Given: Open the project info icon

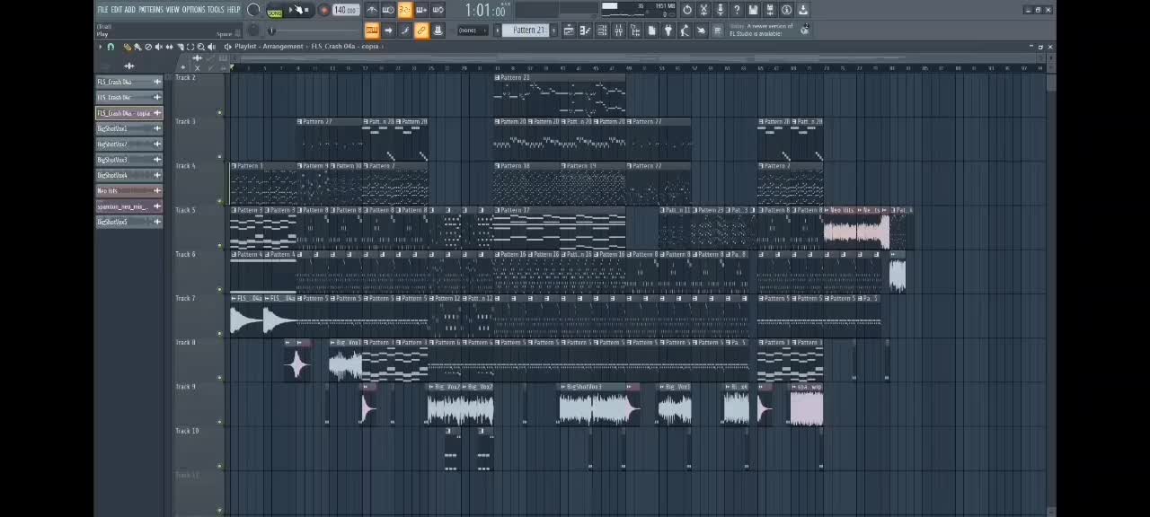Looking at the screenshot, I should 786,10.
